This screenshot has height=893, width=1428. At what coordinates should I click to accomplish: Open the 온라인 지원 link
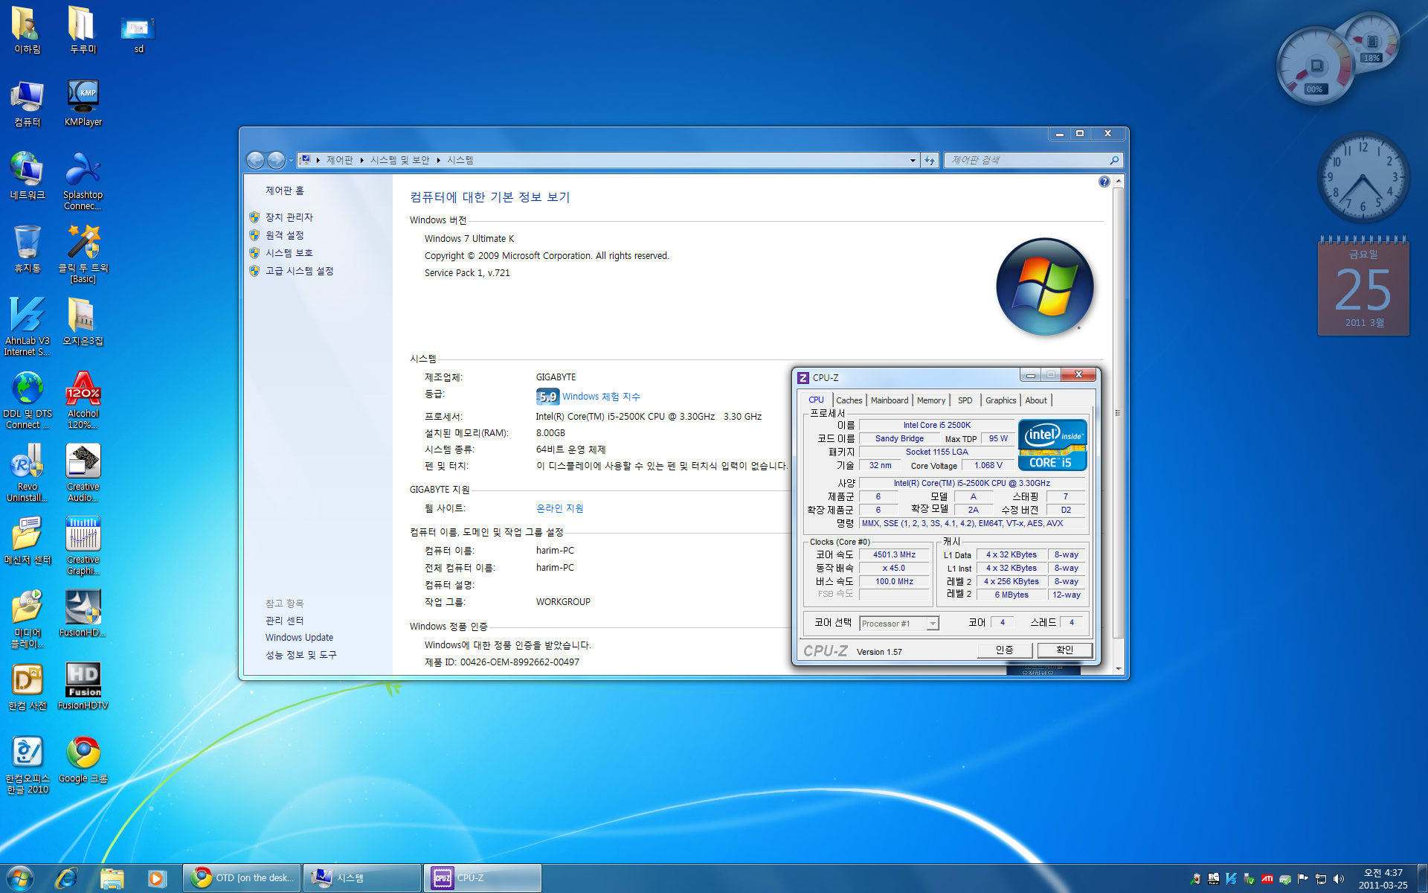(560, 508)
